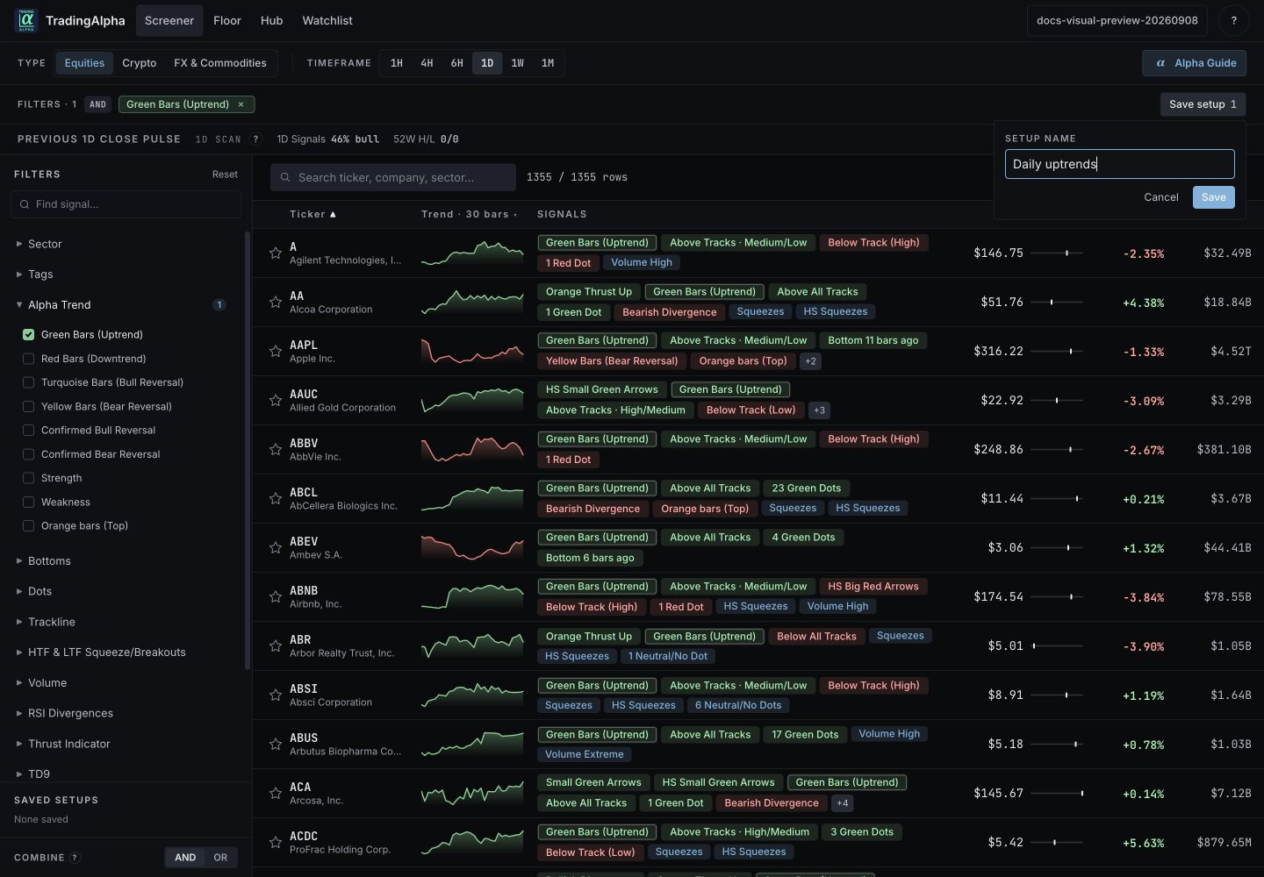Star the Absci Corporation (ABSI) row
The width and height of the screenshot is (1264, 877).
coord(276,695)
